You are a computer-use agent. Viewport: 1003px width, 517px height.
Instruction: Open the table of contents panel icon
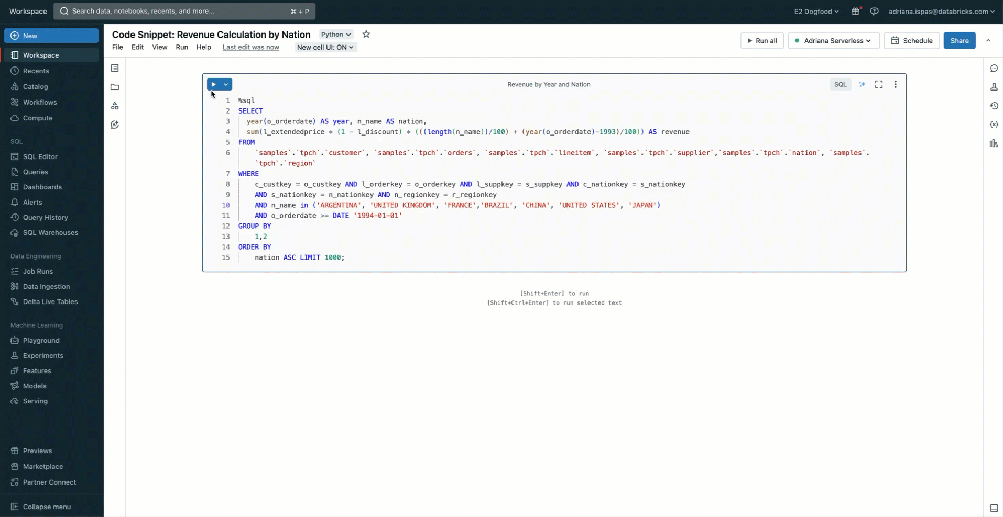(x=115, y=68)
